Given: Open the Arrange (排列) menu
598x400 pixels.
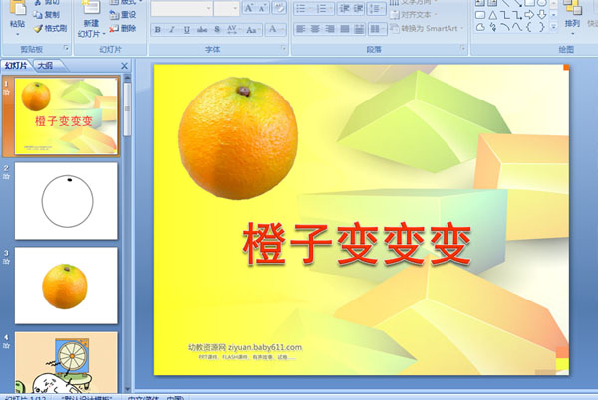Looking at the screenshot, I should click(x=572, y=18).
